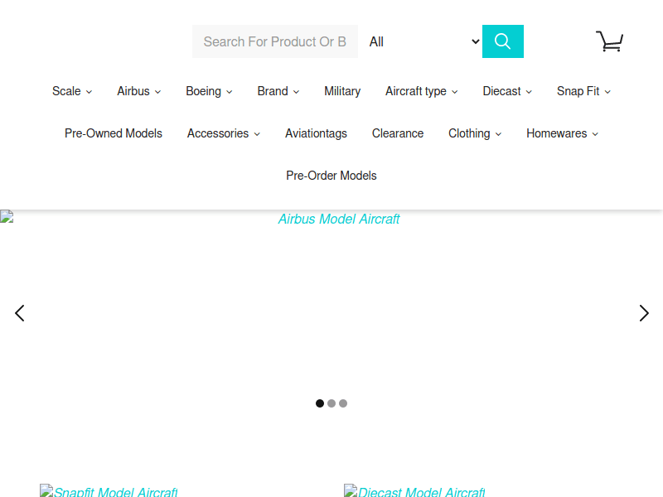The image size is (663, 497).
Task: Open the Military menu item
Action: [x=342, y=91]
